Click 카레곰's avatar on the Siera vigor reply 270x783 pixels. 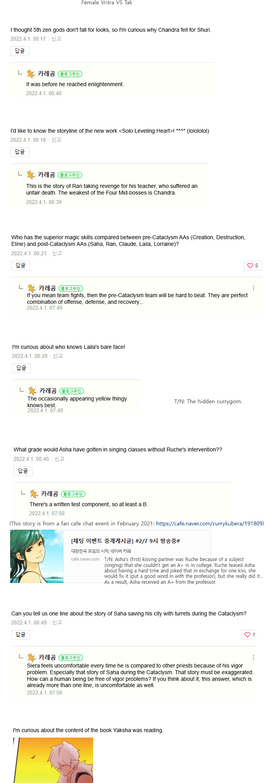point(32,658)
